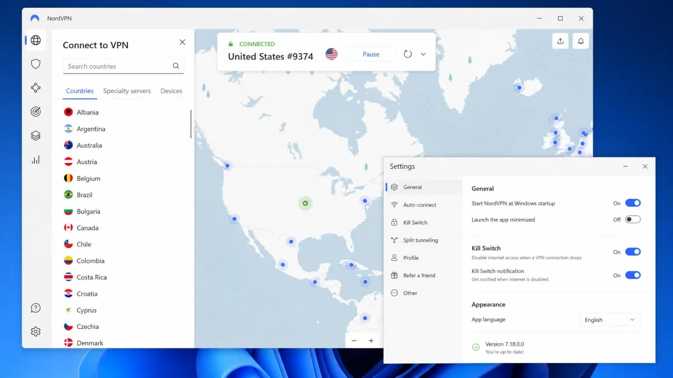The height and width of the screenshot is (378, 673).
Task: Click the share icon above the map
Action: [560, 41]
